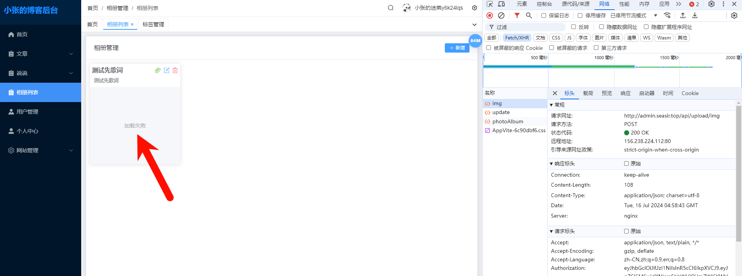This screenshot has width=742, height=276.
Task: Open throttling mode dropdown 已停用节流模式
Action: click(634, 15)
